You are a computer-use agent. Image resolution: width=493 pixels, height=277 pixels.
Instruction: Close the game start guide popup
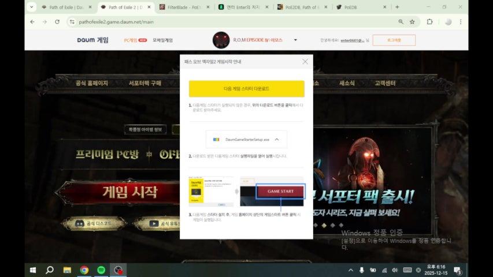click(x=305, y=61)
